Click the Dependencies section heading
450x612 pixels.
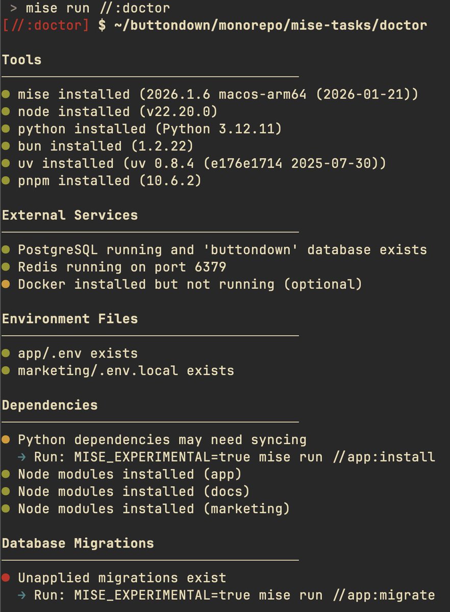coord(49,405)
